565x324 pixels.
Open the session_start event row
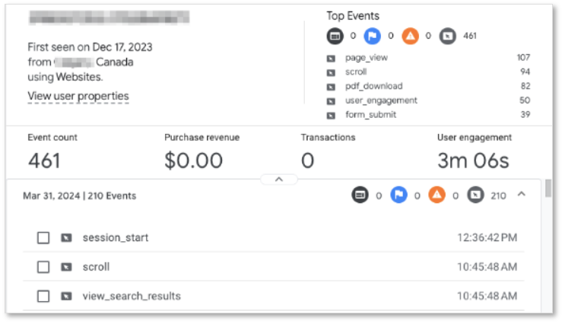(x=274, y=238)
